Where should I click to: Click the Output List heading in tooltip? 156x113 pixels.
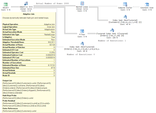pos(8,81)
